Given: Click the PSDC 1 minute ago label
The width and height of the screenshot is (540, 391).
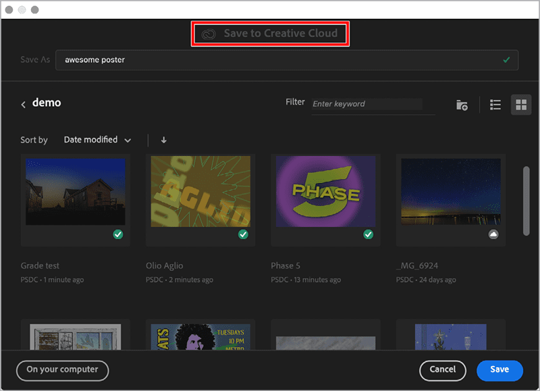Looking at the screenshot, I should click(52, 280).
